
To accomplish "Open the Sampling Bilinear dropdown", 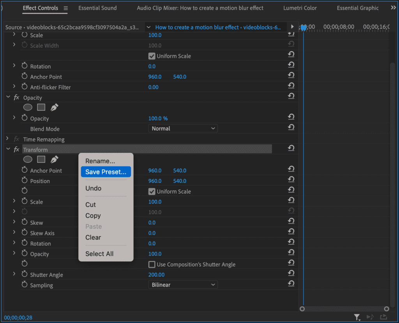I will 183,285.
